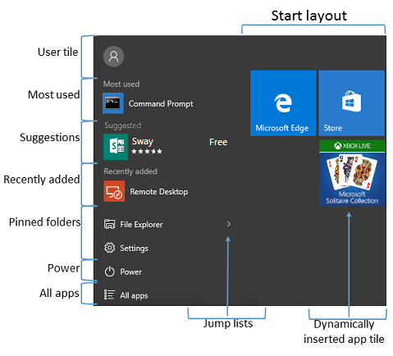The width and height of the screenshot is (393, 356).
Task: Click the Power text label
Action: [130, 272]
